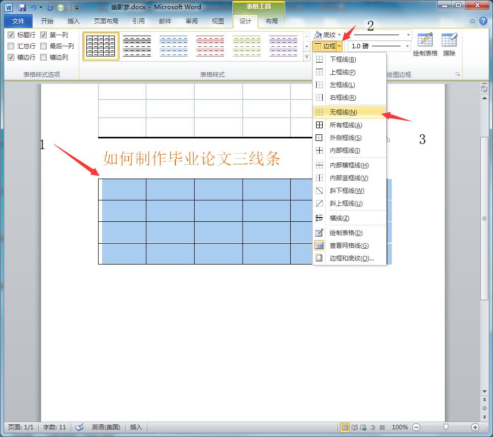Viewport: 493px width, 437px height.
Task: Open the pen line style dropdown
Action: pyautogui.click(x=408, y=35)
